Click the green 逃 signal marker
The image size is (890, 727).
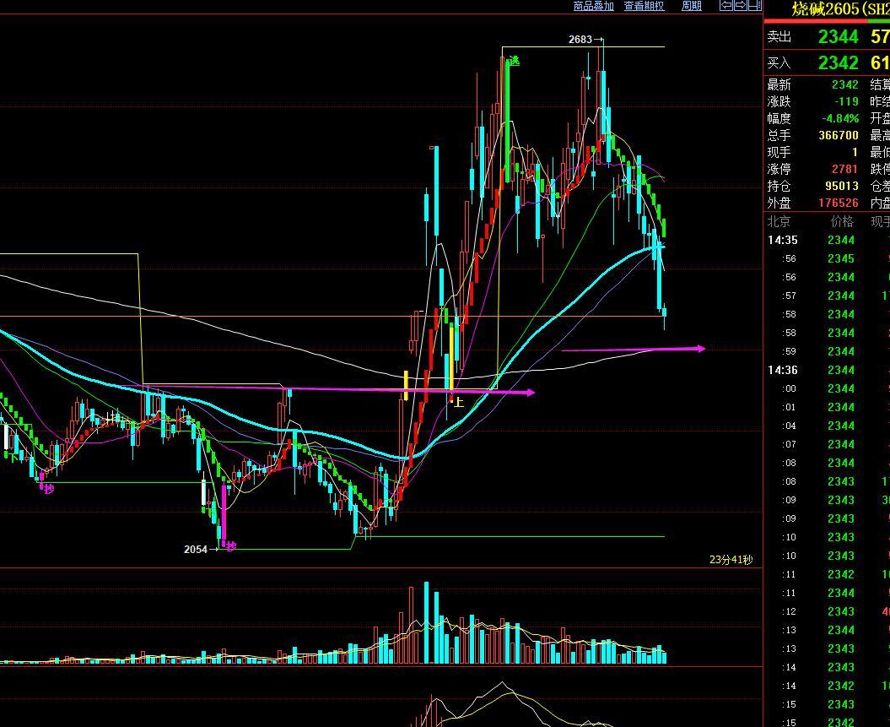(515, 61)
